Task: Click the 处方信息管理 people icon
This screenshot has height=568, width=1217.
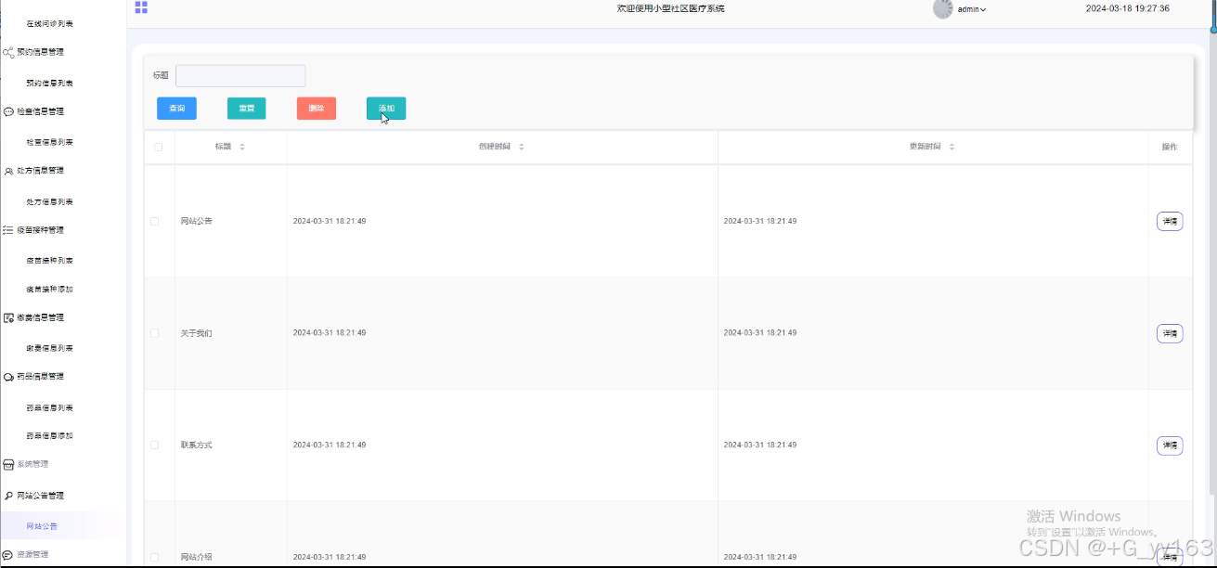Action: tap(8, 172)
